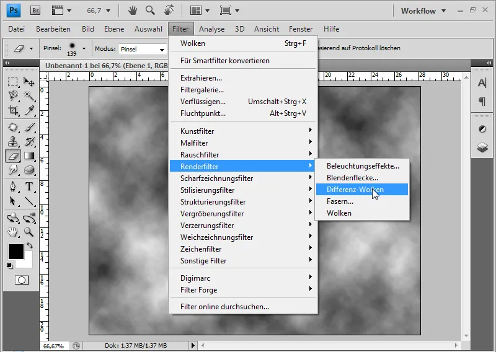The image size is (496, 352).
Task: Choose Beleuchtungseffekte in Renderfilter submenu
Action: (362, 166)
